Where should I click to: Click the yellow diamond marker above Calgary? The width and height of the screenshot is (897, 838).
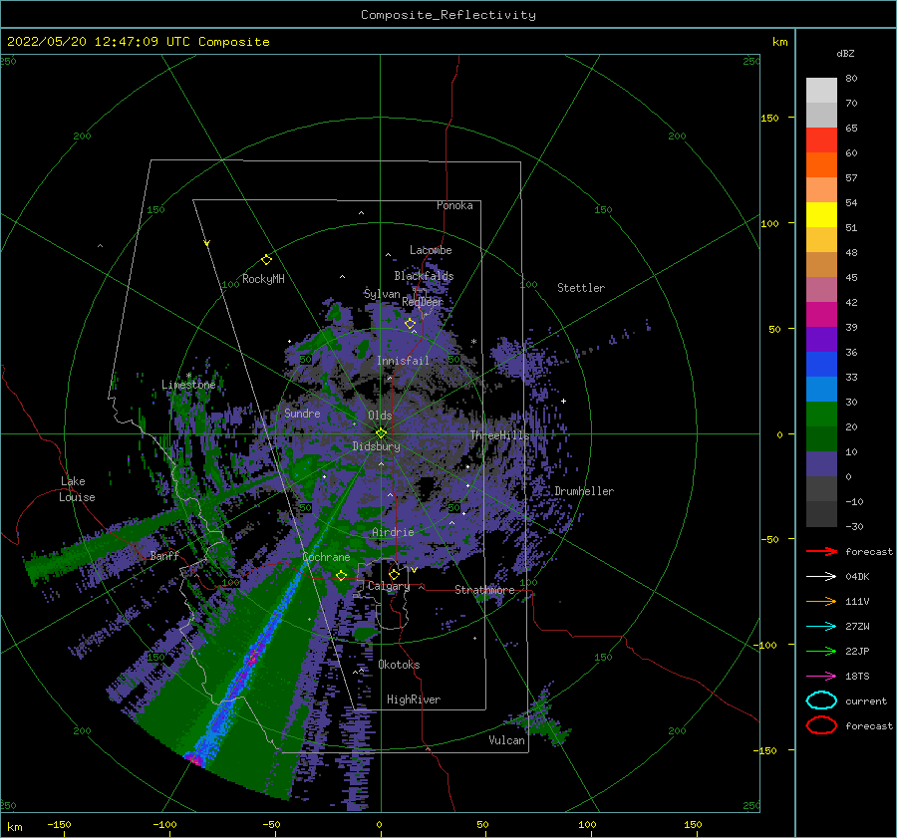tap(394, 574)
